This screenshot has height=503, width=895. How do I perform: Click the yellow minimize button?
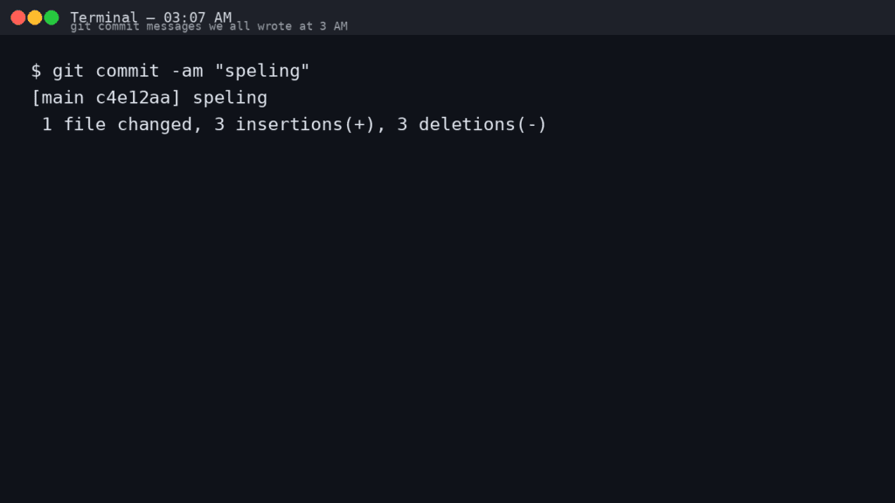coord(33,16)
